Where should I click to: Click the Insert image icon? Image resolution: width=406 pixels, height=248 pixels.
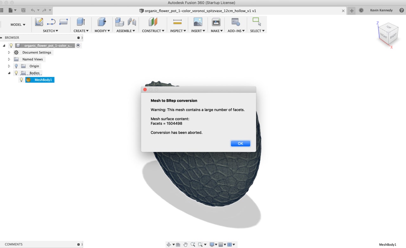pyautogui.click(x=198, y=22)
